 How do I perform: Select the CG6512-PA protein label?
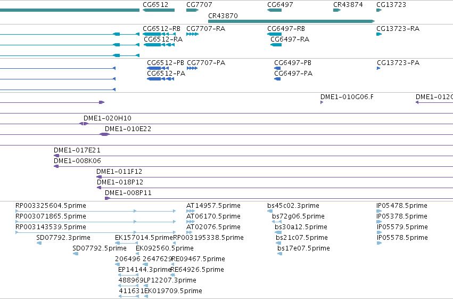pyautogui.click(x=166, y=74)
